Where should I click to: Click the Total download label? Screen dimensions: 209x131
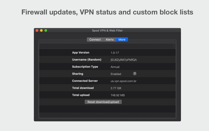pos(83,88)
